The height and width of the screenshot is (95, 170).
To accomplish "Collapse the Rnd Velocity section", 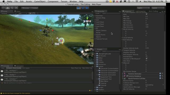I will tap(122, 40).
